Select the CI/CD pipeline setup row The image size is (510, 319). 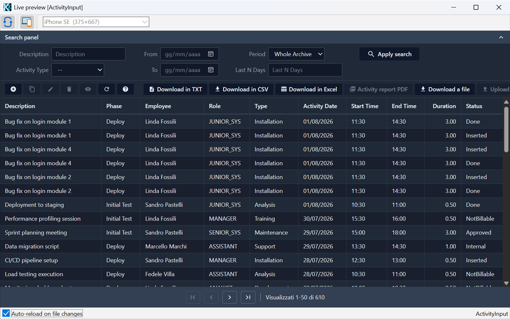coord(252,260)
